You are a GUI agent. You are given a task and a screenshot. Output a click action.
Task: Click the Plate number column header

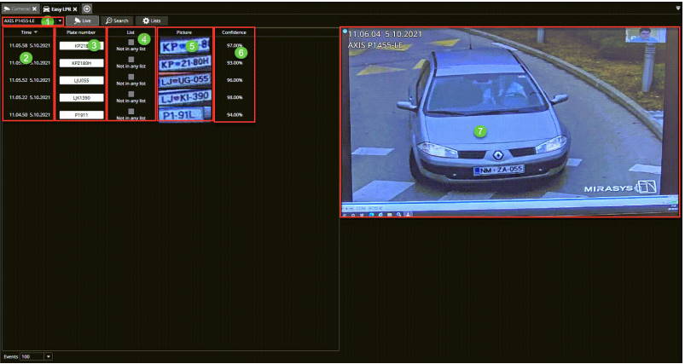pyautogui.click(x=80, y=32)
